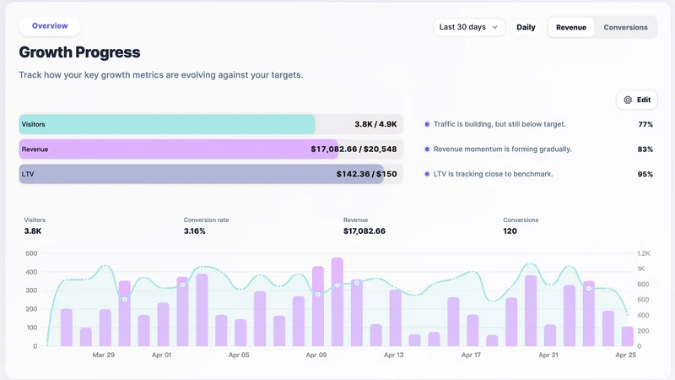Click the purple bullet beside the LTV tracking note
675x380 pixels.
coord(427,174)
